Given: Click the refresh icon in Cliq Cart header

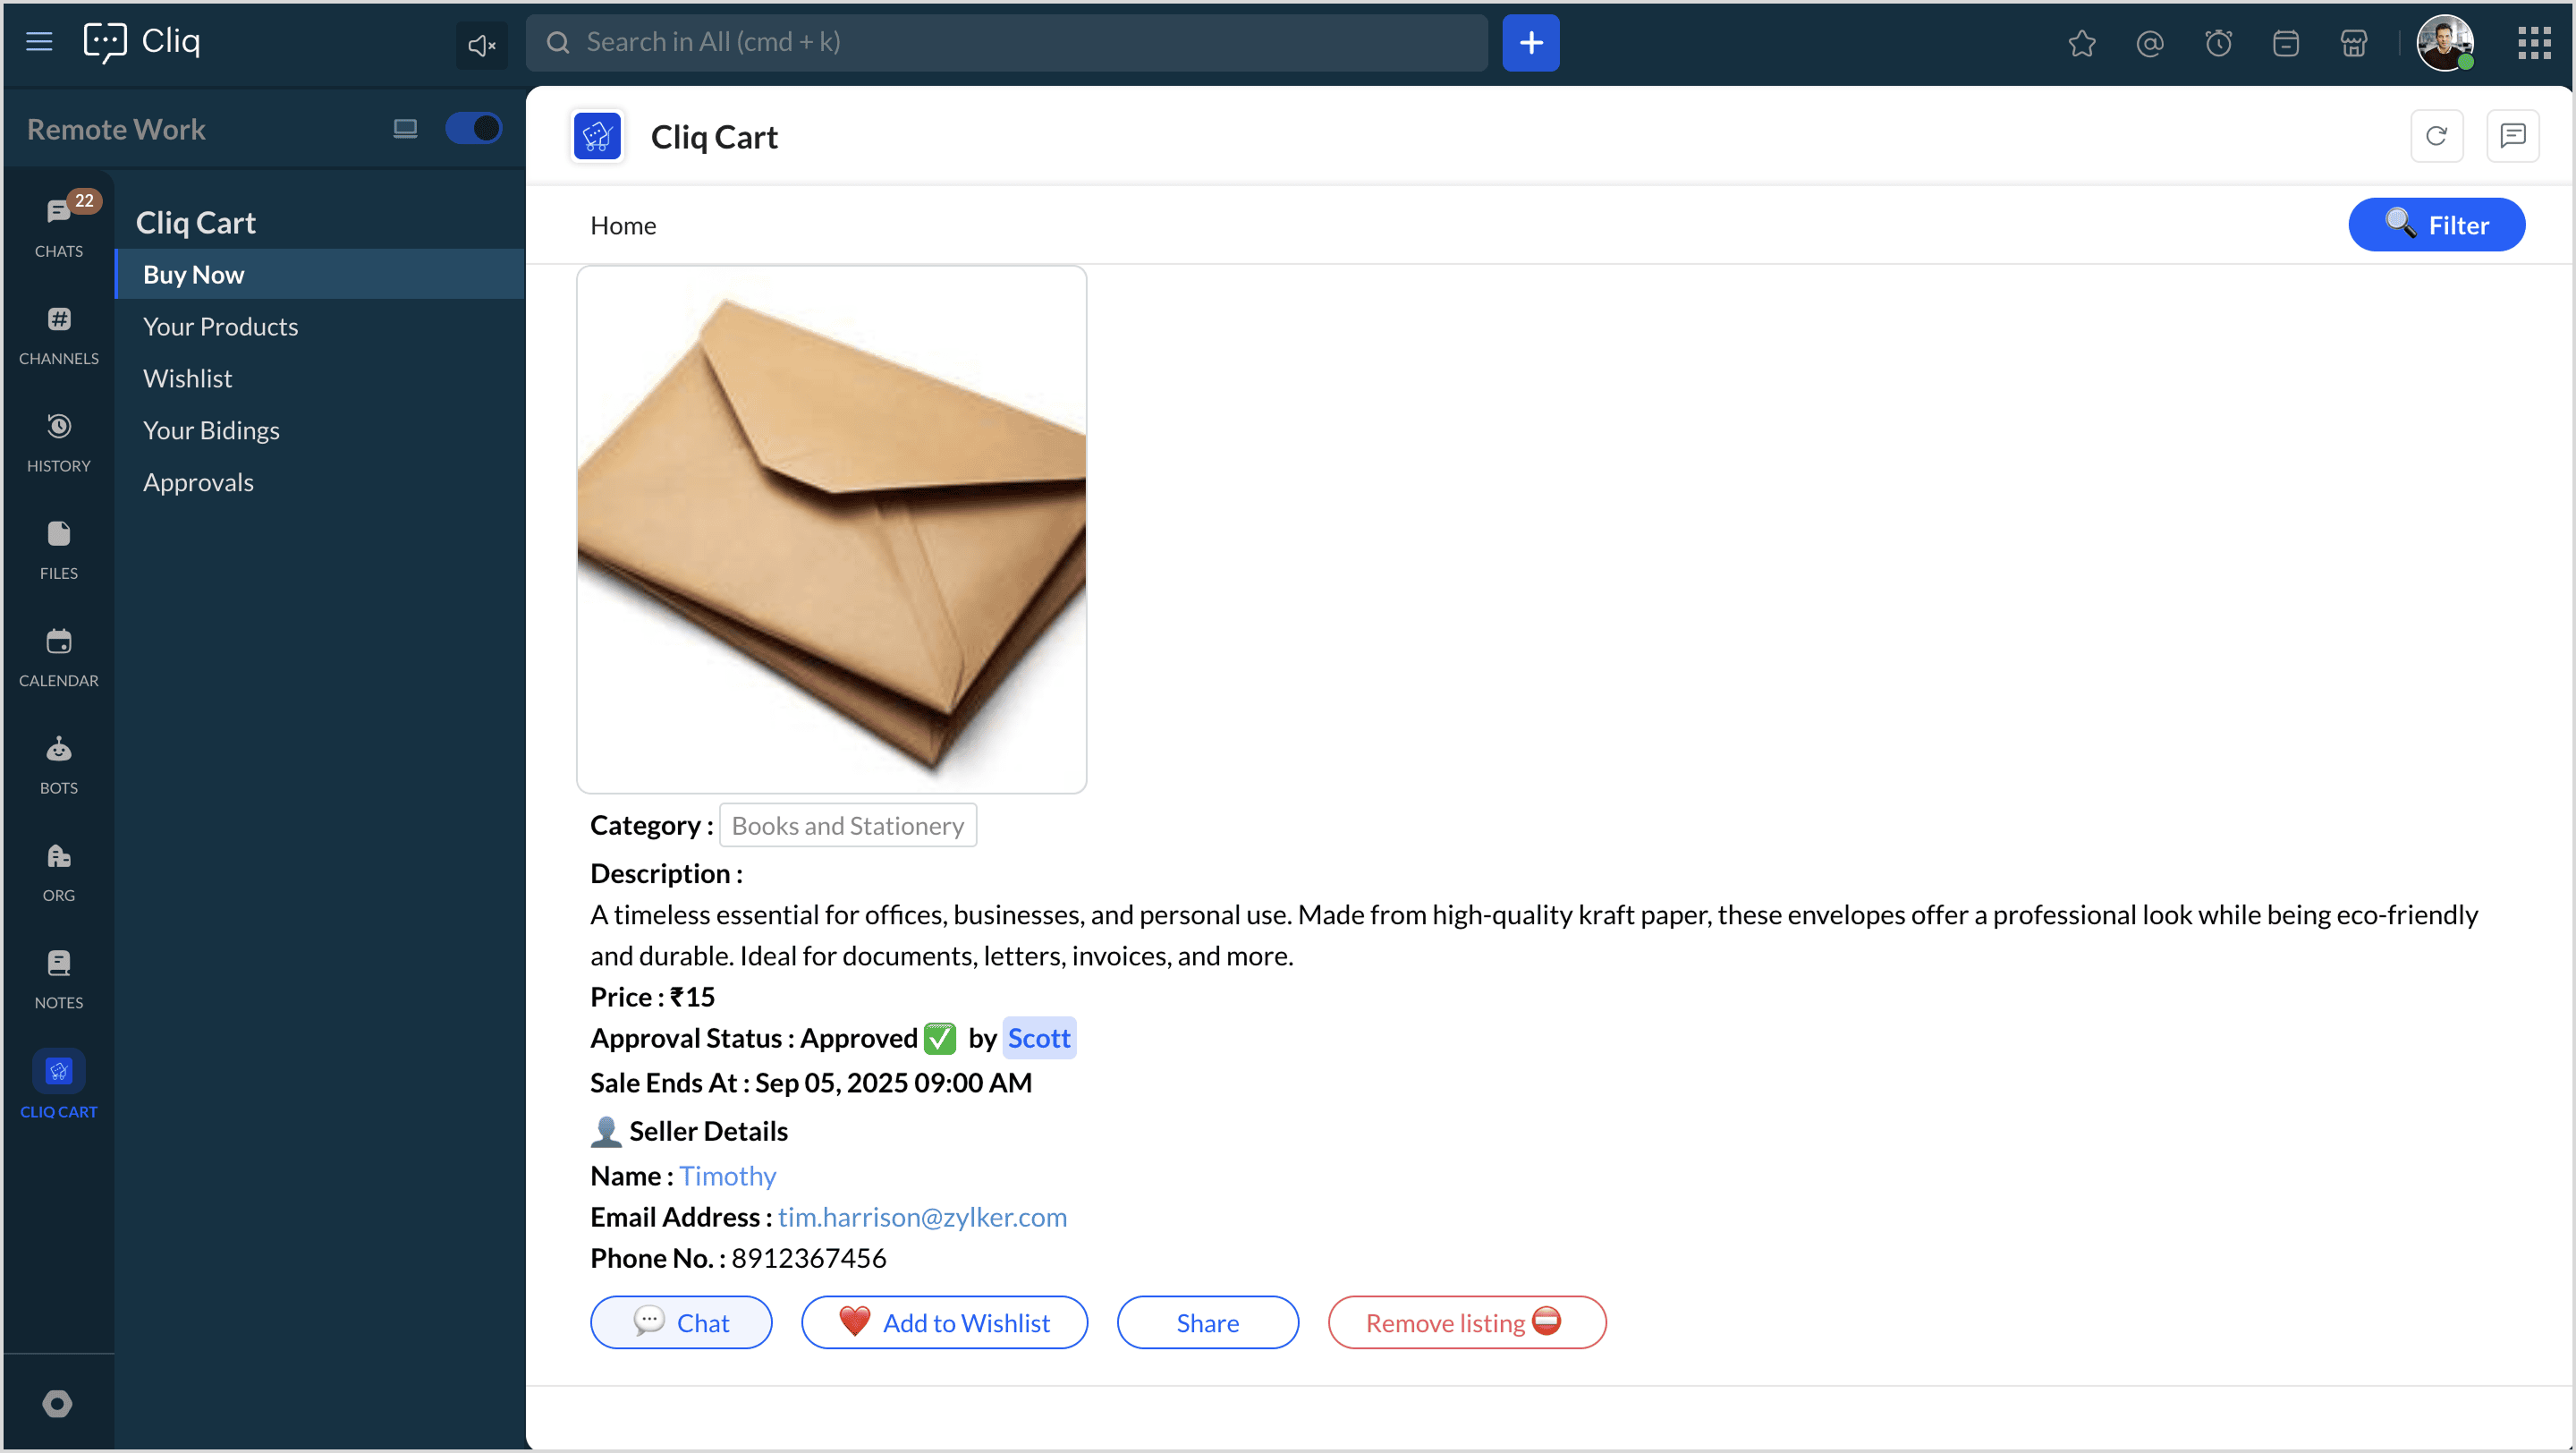Looking at the screenshot, I should point(2436,136).
